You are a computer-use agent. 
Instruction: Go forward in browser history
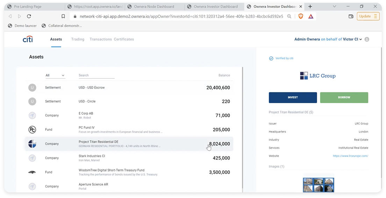20,16
